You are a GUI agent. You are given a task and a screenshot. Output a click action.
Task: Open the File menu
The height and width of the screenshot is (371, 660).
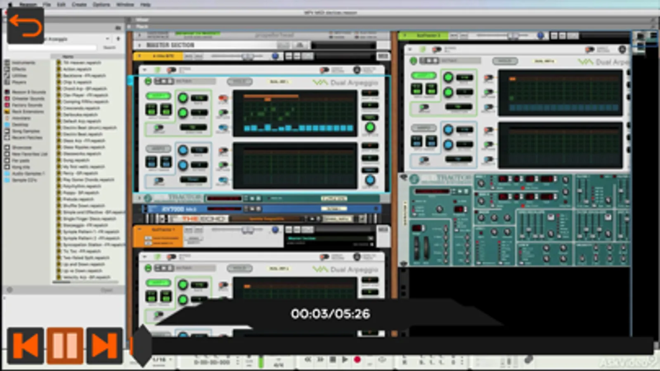click(x=47, y=4)
